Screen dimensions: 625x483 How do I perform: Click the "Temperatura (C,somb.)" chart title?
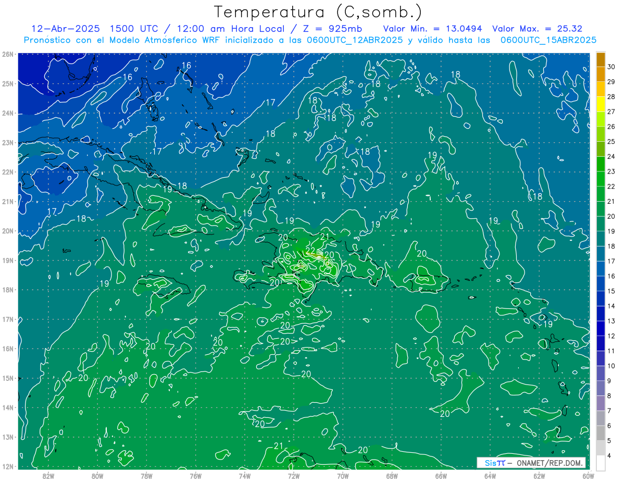[x=318, y=12]
